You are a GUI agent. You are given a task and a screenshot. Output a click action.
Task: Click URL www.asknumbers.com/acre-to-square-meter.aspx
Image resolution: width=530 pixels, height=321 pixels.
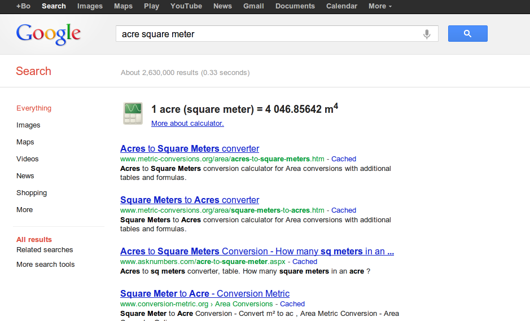(x=203, y=262)
